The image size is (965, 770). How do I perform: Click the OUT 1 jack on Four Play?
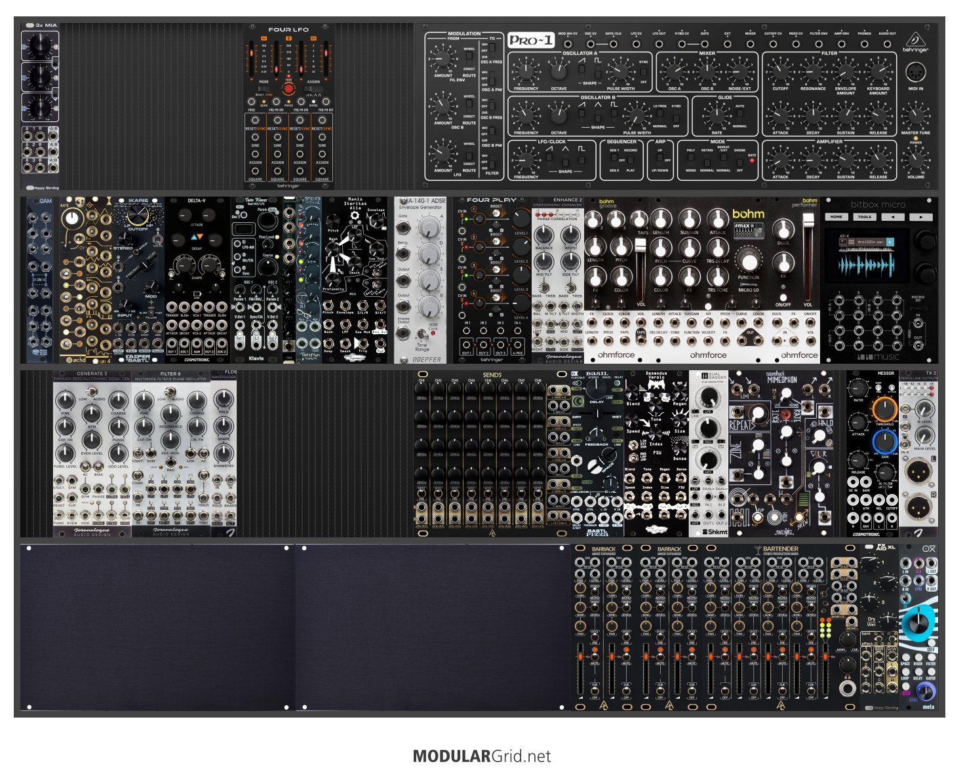point(467,344)
